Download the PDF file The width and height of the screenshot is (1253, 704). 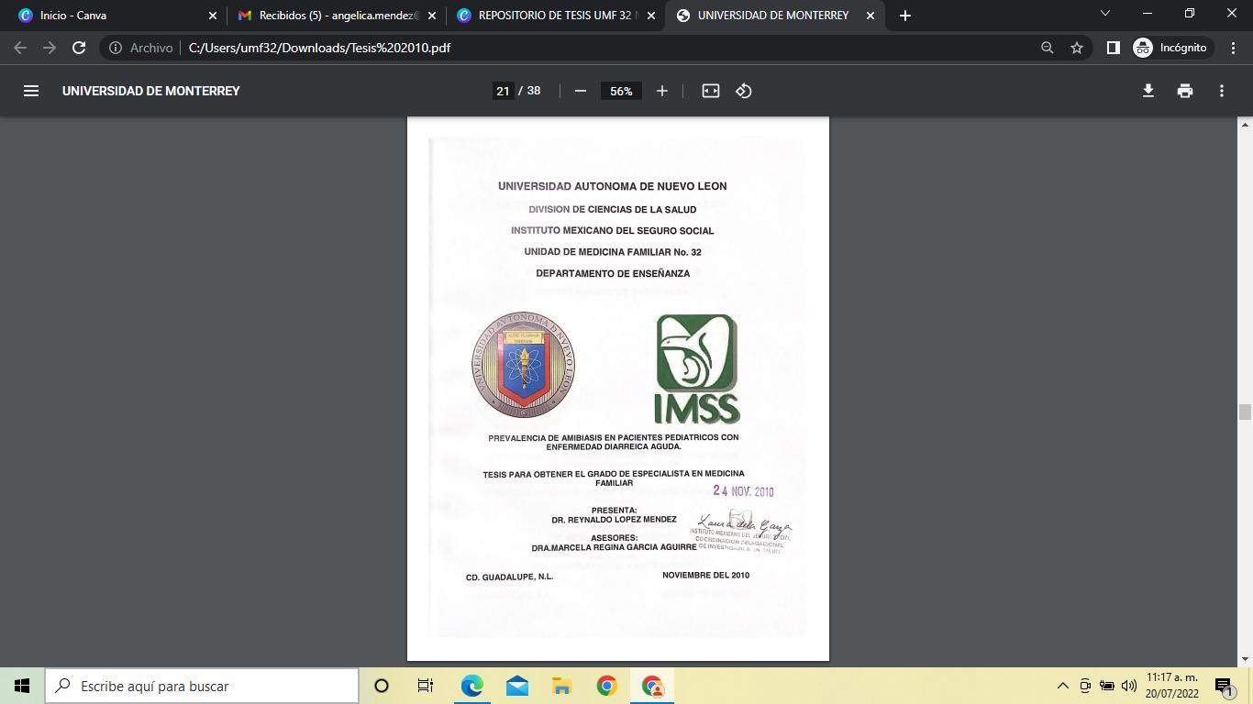pos(1148,91)
